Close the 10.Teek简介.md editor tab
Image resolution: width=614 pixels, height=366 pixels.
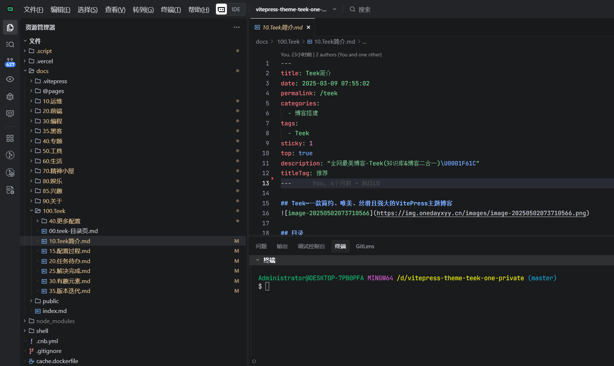coord(308,27)
